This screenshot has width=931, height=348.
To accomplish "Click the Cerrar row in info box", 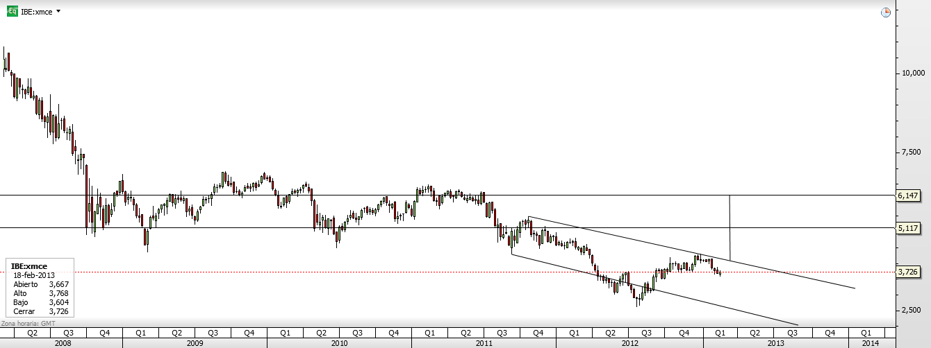I will (40, 311).
